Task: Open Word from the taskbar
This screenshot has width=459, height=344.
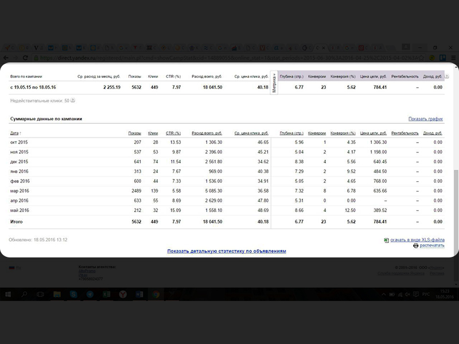Action: [x=139, y=294]
